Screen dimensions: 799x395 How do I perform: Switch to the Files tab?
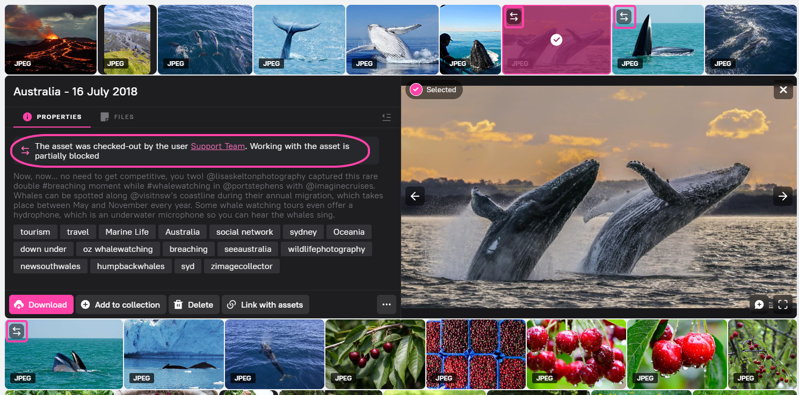point(117,117)
